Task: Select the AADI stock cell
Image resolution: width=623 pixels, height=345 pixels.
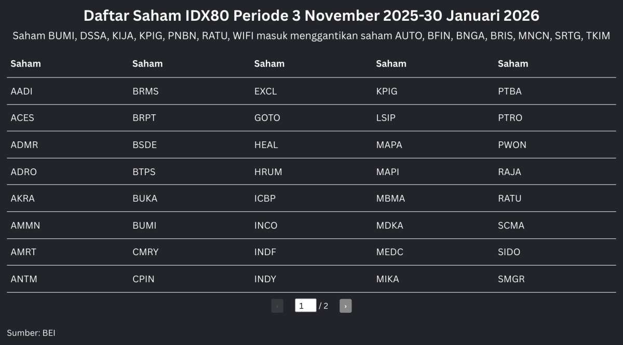Action: coord(22,91)
